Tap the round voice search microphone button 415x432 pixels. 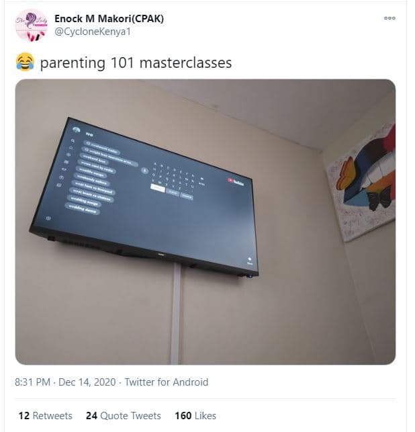coord(145,171)
